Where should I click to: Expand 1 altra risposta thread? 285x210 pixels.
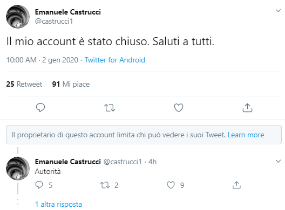tap(58, 205)
